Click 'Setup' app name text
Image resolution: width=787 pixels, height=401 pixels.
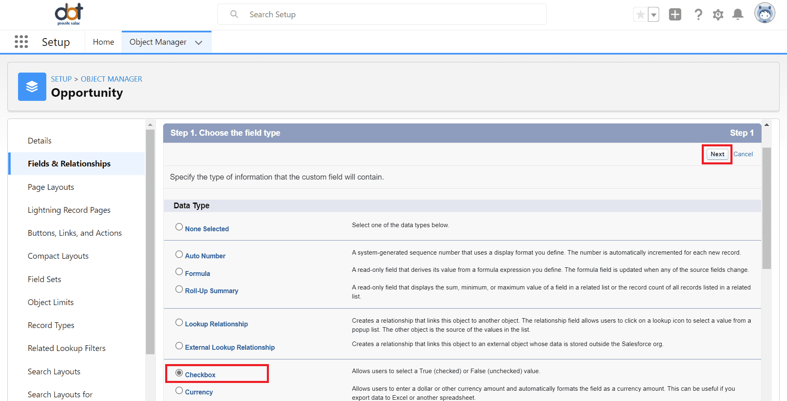click(x=56, y=42)
